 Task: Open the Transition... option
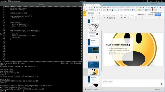[x=150, y=18]
